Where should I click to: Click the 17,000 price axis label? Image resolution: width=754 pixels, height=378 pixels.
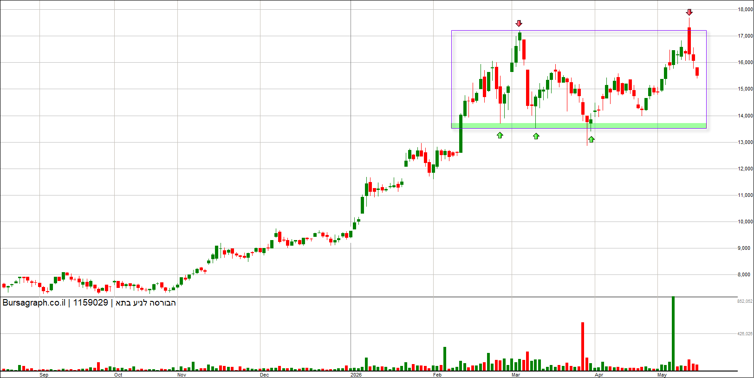click(x=745, y=36)
